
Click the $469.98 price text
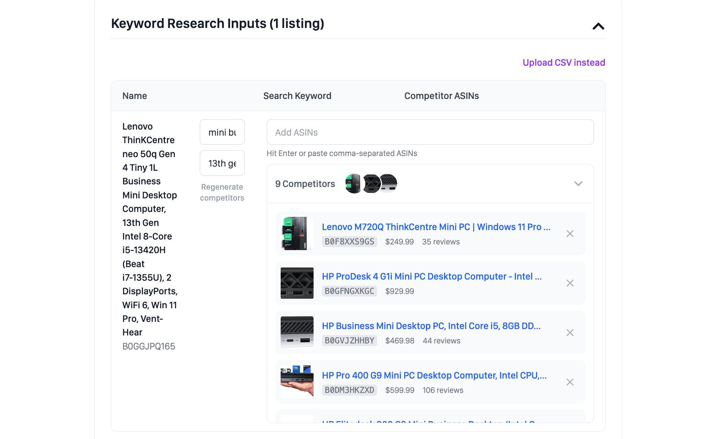point(400,341)
